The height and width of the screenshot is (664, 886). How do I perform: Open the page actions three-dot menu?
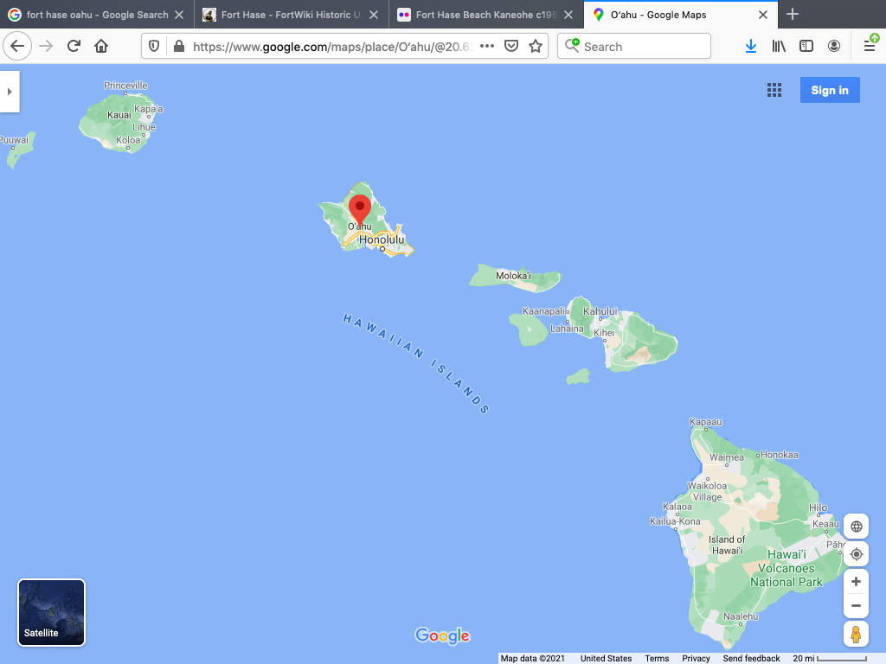(x=487, y=47)
